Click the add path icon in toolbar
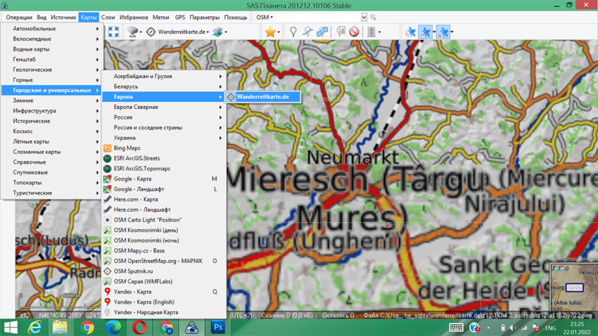The width and height of the screenshot is (598, 336). 307,32
